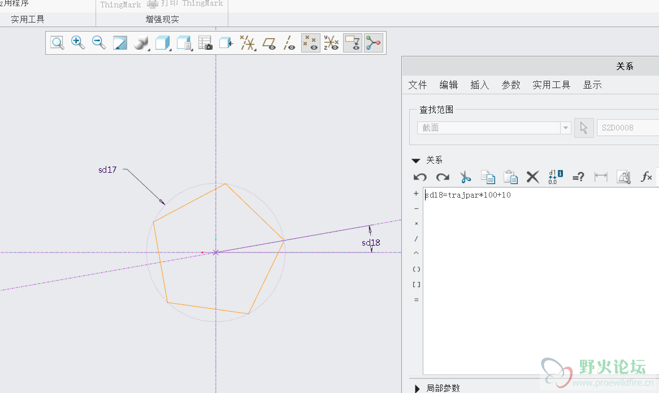659x393 pixels.
Task: Open the 实用工具 menu in Relations dialog
Action: (x=551, y=85)
